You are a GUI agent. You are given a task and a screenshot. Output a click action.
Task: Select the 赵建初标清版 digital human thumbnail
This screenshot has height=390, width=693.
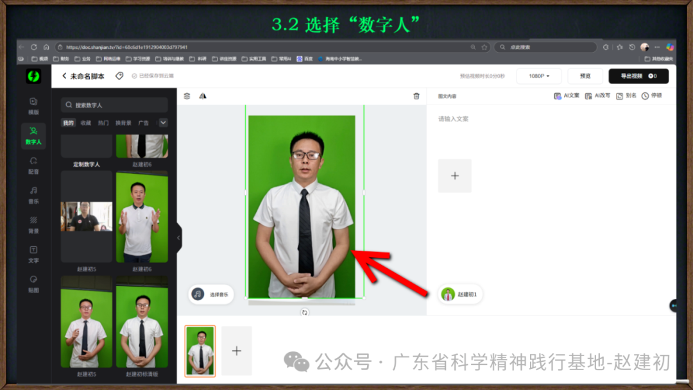[142, 326]
